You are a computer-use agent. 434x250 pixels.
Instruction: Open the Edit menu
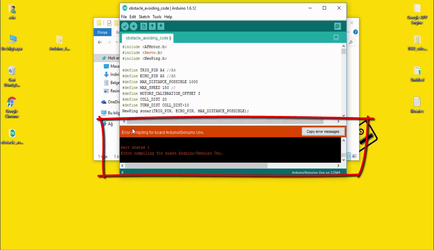coord(133,17)
